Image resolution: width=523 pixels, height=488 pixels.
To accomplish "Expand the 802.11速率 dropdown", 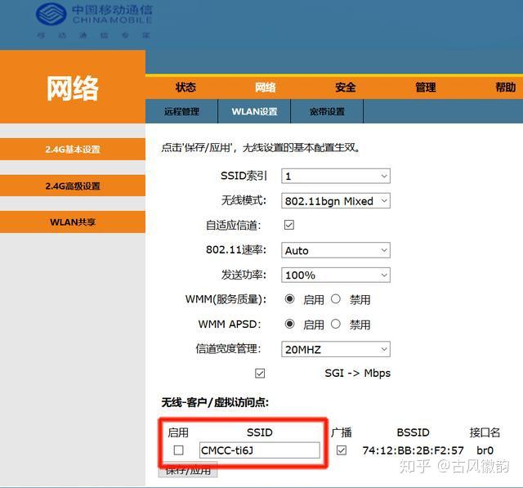I will click(x=336, y=250).
